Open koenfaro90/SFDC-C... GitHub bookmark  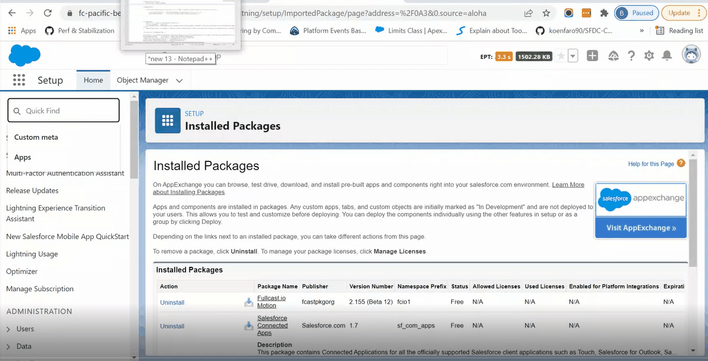click(574, 31)
